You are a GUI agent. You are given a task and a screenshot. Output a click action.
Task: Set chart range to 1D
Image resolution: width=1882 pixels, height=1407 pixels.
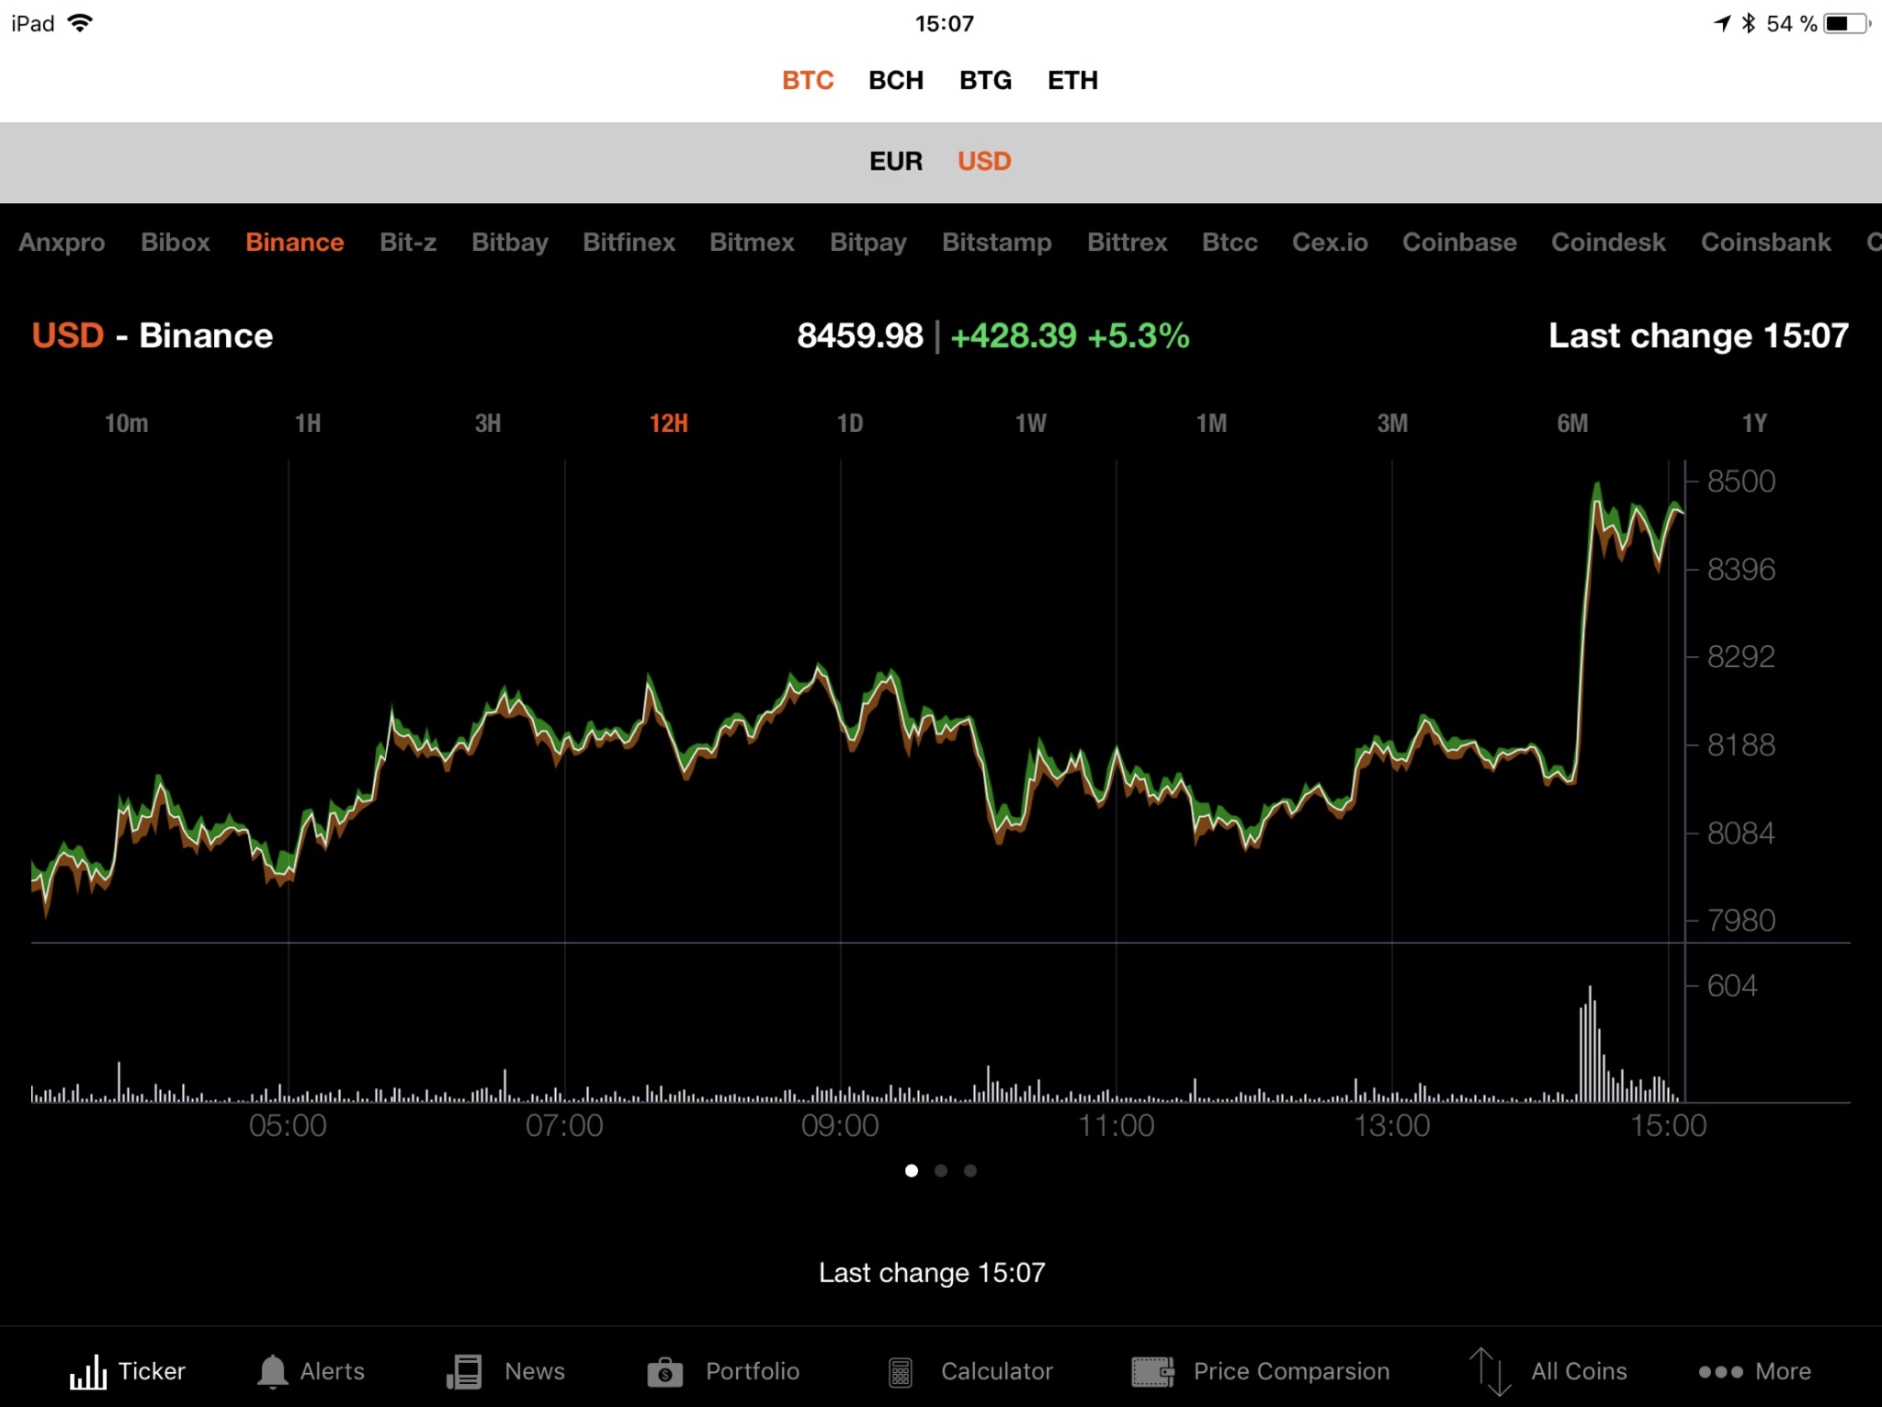coord(850,424)
